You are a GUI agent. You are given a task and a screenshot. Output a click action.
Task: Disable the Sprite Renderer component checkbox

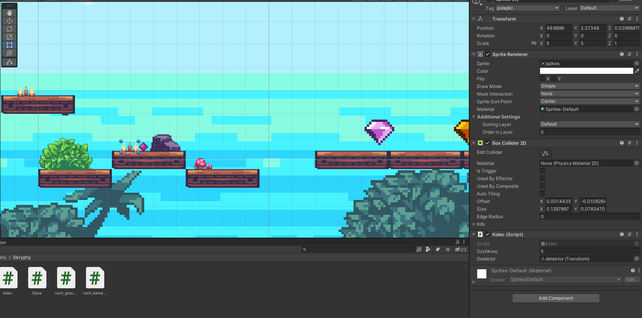click(x=487, y=54)
